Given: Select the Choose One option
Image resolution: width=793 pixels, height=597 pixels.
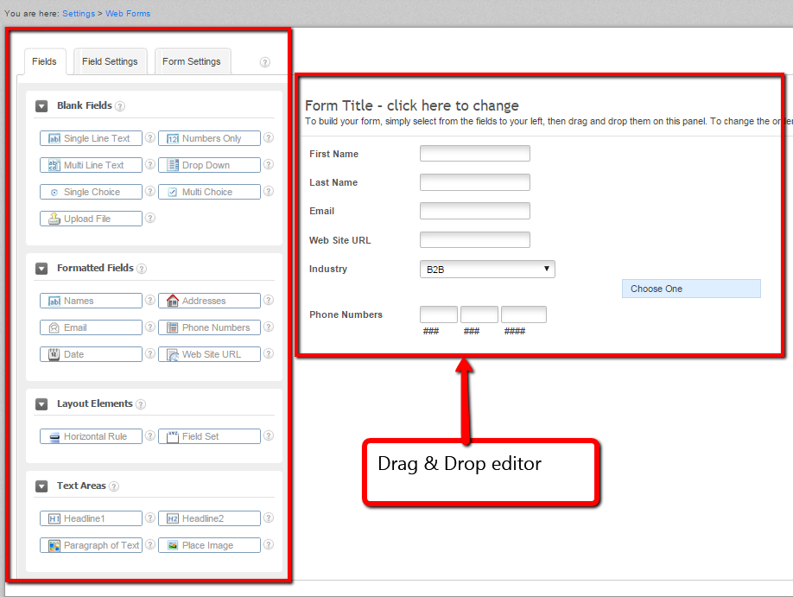Looking at the screenshot, I should 690,289.
